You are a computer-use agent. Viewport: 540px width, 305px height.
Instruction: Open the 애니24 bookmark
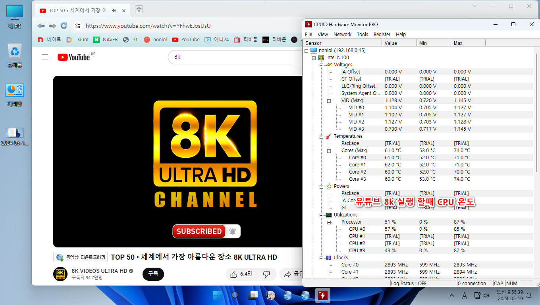click(x=217, y=39)
